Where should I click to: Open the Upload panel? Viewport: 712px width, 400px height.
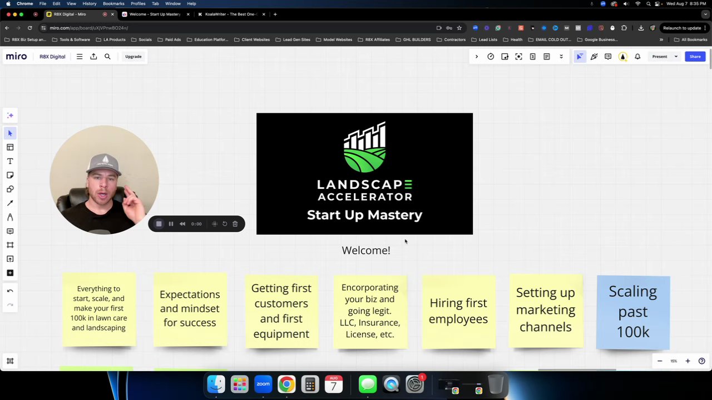[9, 259]
